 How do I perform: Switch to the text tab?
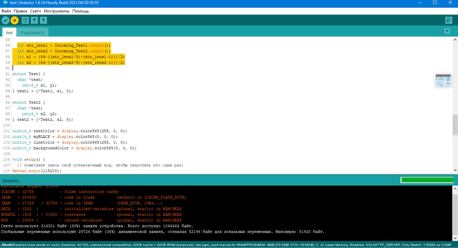coord(9,33)
